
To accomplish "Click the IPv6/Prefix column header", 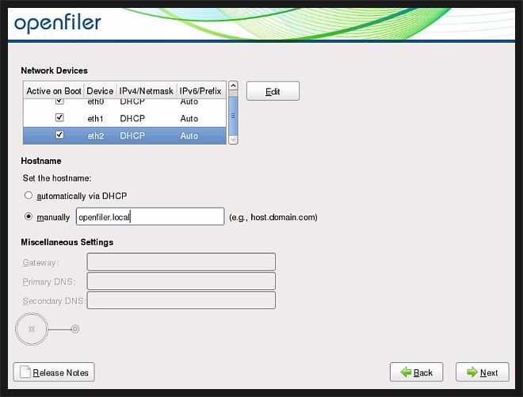I will tap(200, 91).
